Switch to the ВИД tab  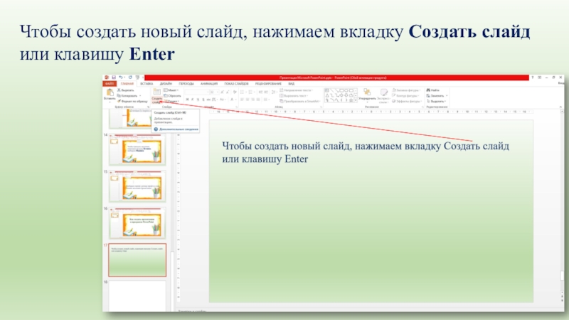[292, 84]
